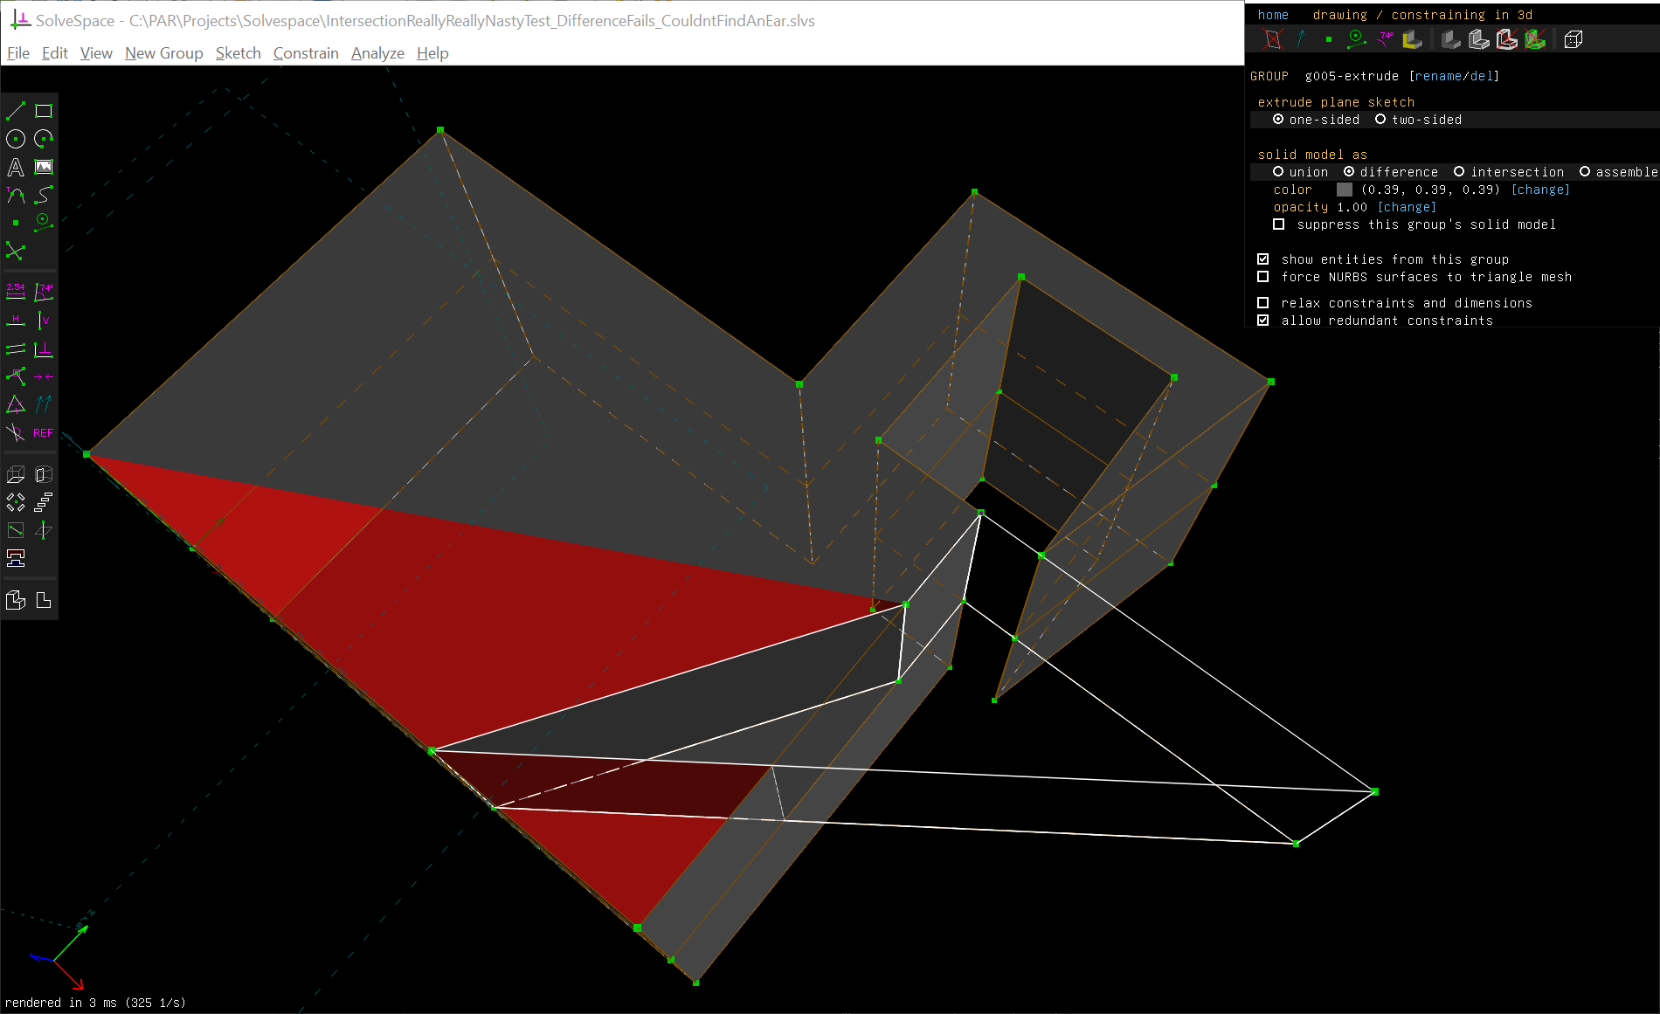1660x1014 pixels.
Task: Create new lathe group from toolbar
Action: pyautogui.click(x=44, y=474)
